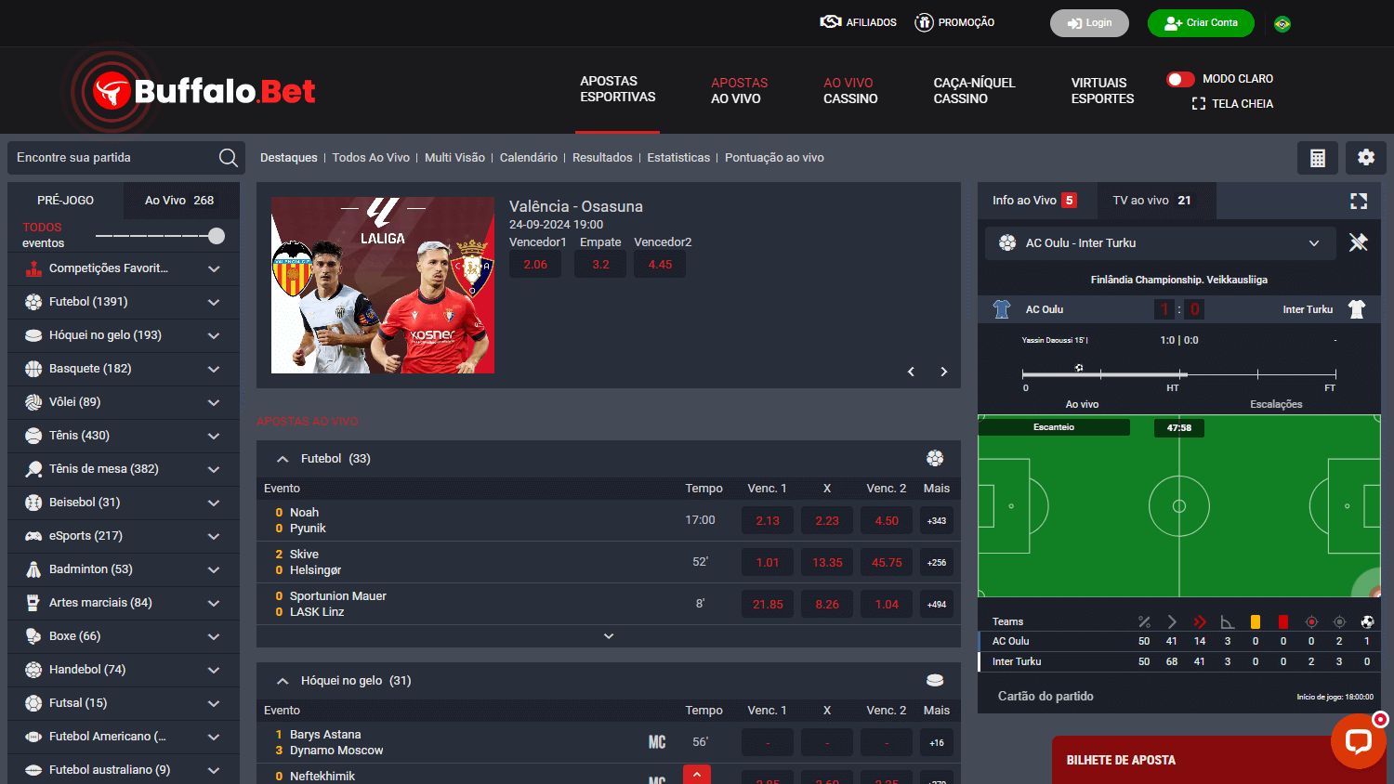Click the Badminton shuttlecock icon
The width and height of the screenshot is (1394, 784).
point(33,569)
